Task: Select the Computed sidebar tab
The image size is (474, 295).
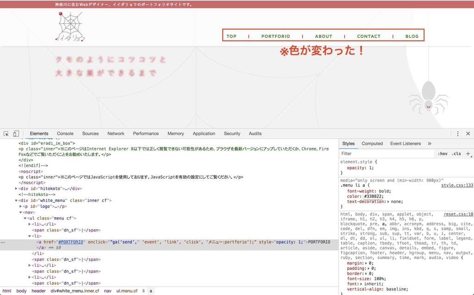Action: (x=372, y=144)
